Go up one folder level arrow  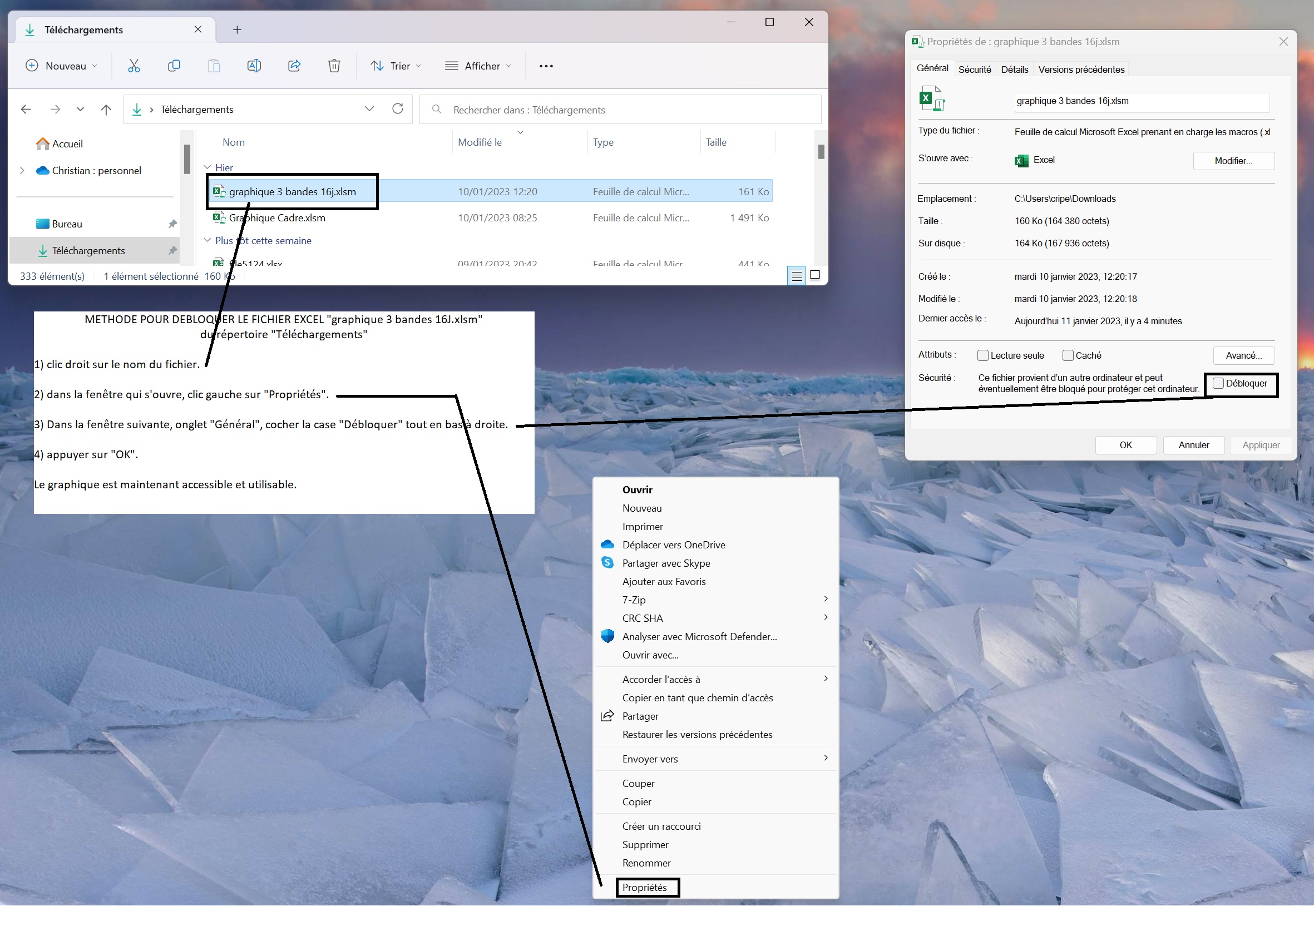click(106, 109)
